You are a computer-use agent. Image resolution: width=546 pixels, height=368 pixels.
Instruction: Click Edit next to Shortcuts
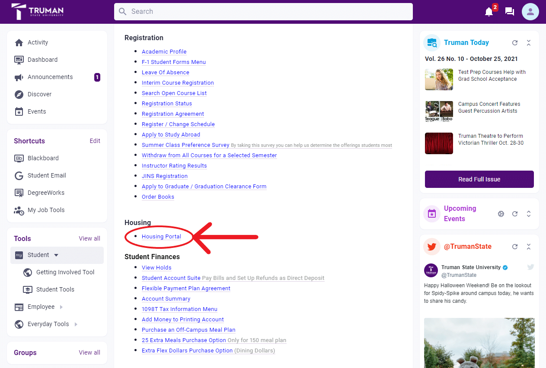(95, 141)
